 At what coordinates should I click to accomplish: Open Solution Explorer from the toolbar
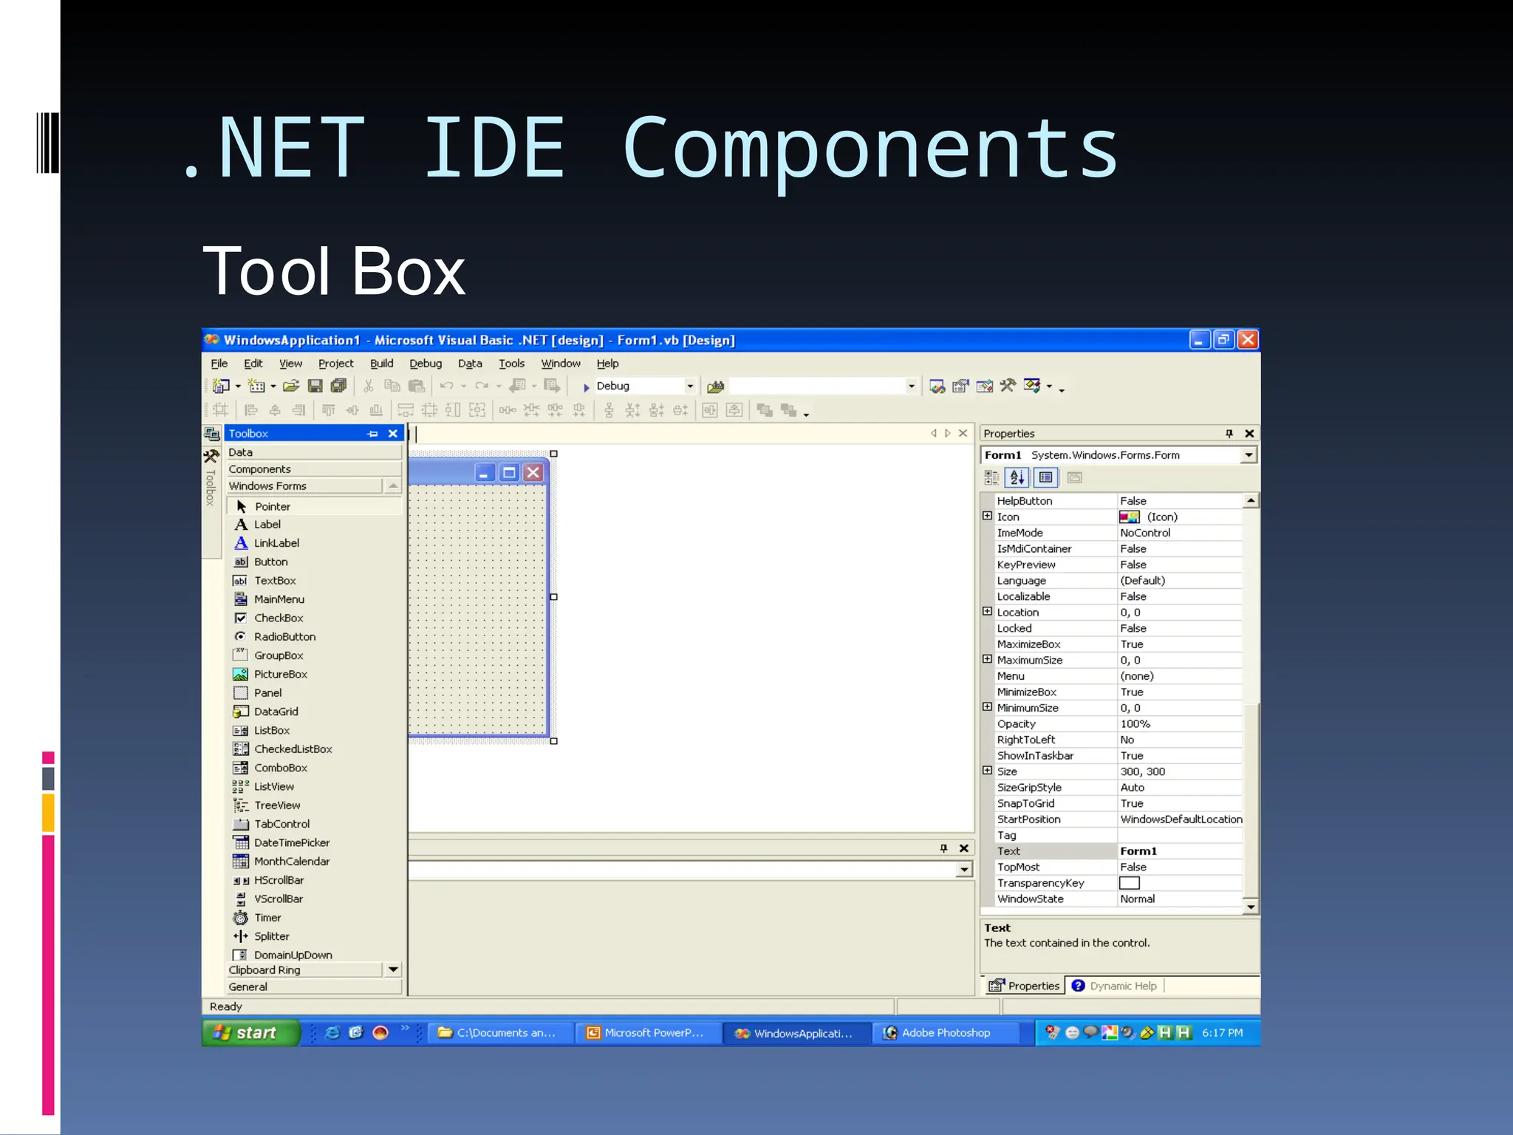point(937,386)
